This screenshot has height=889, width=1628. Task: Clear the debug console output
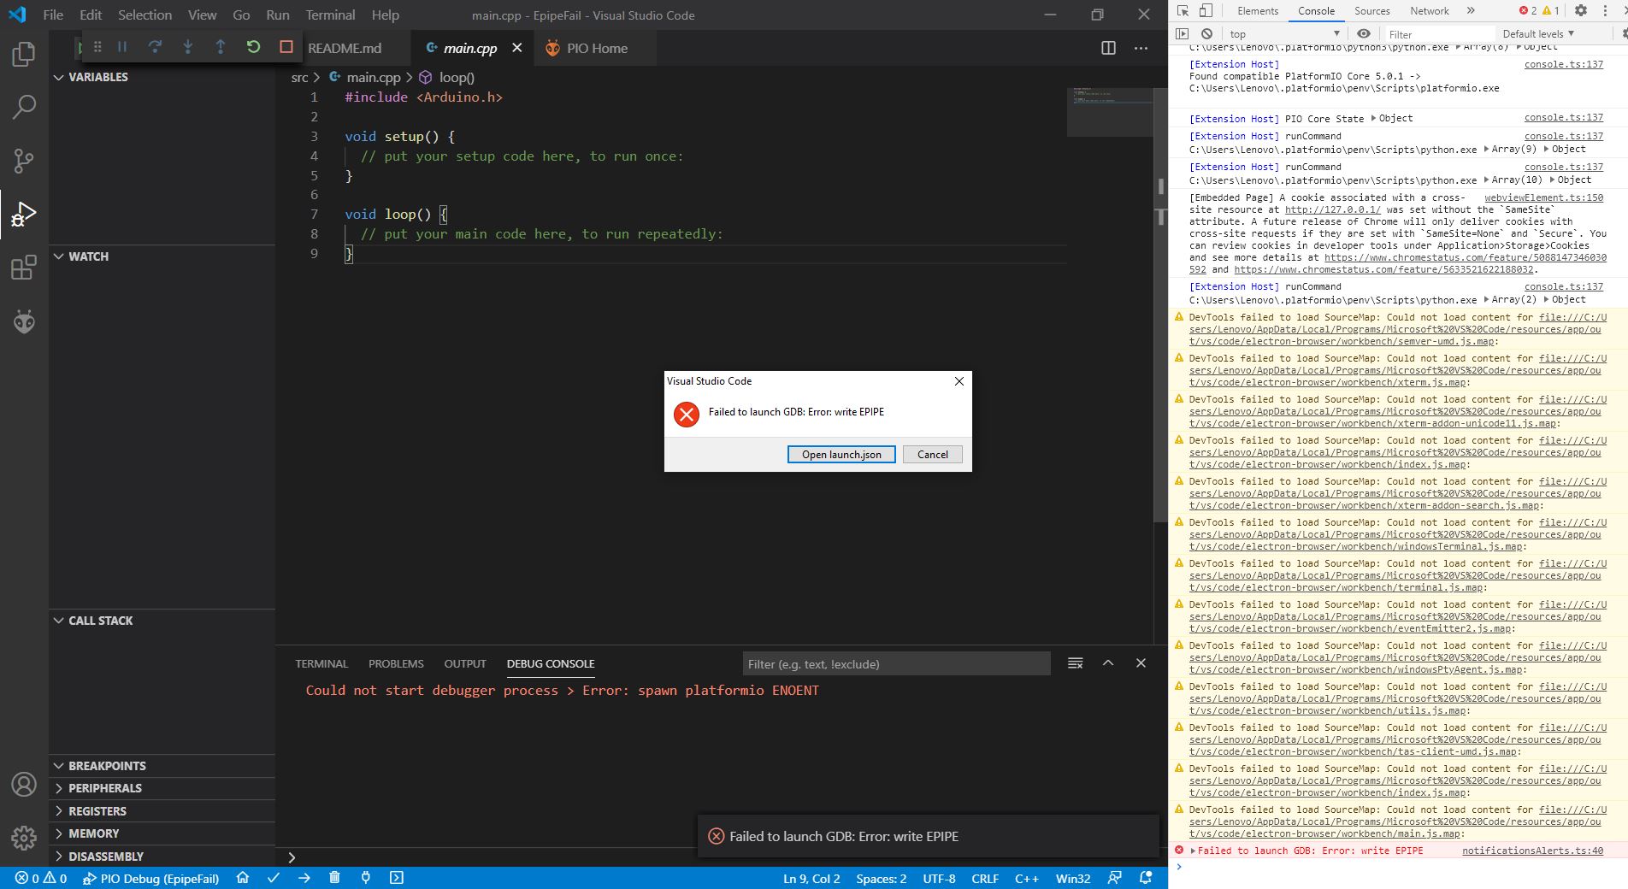click(1076, 663)
